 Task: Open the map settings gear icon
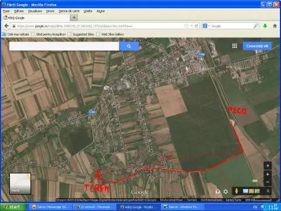tap(225, 191)
